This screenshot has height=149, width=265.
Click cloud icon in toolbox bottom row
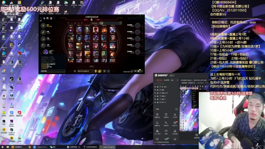pos(175,139)
